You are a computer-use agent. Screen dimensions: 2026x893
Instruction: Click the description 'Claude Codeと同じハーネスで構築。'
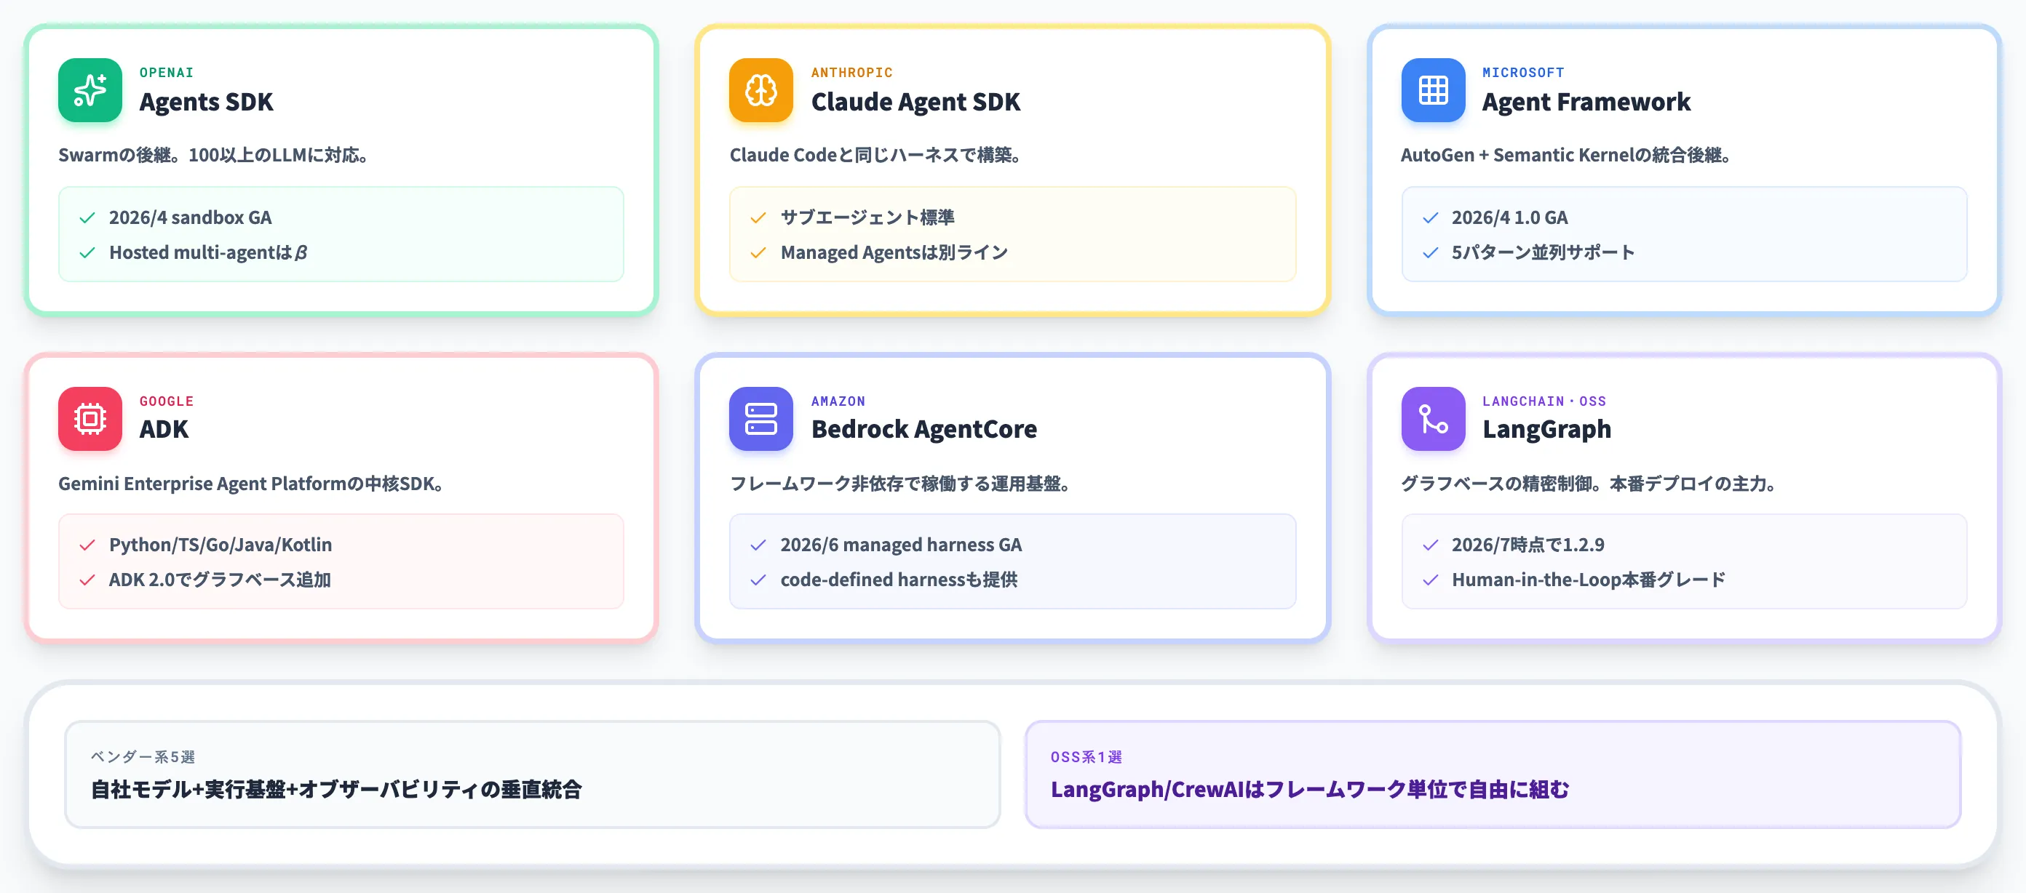click(x=876, y=155)
